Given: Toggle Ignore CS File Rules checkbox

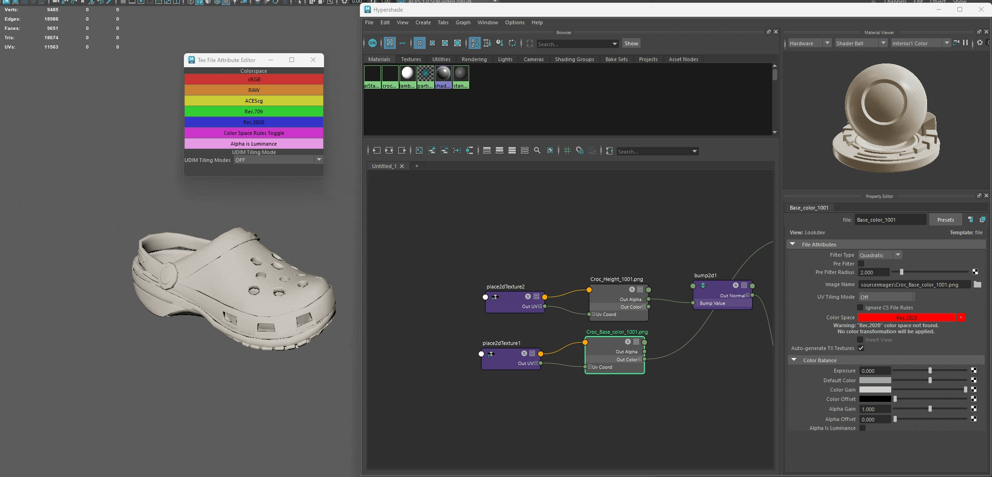Looking at the screenshot, I should [x=860, y=308].
